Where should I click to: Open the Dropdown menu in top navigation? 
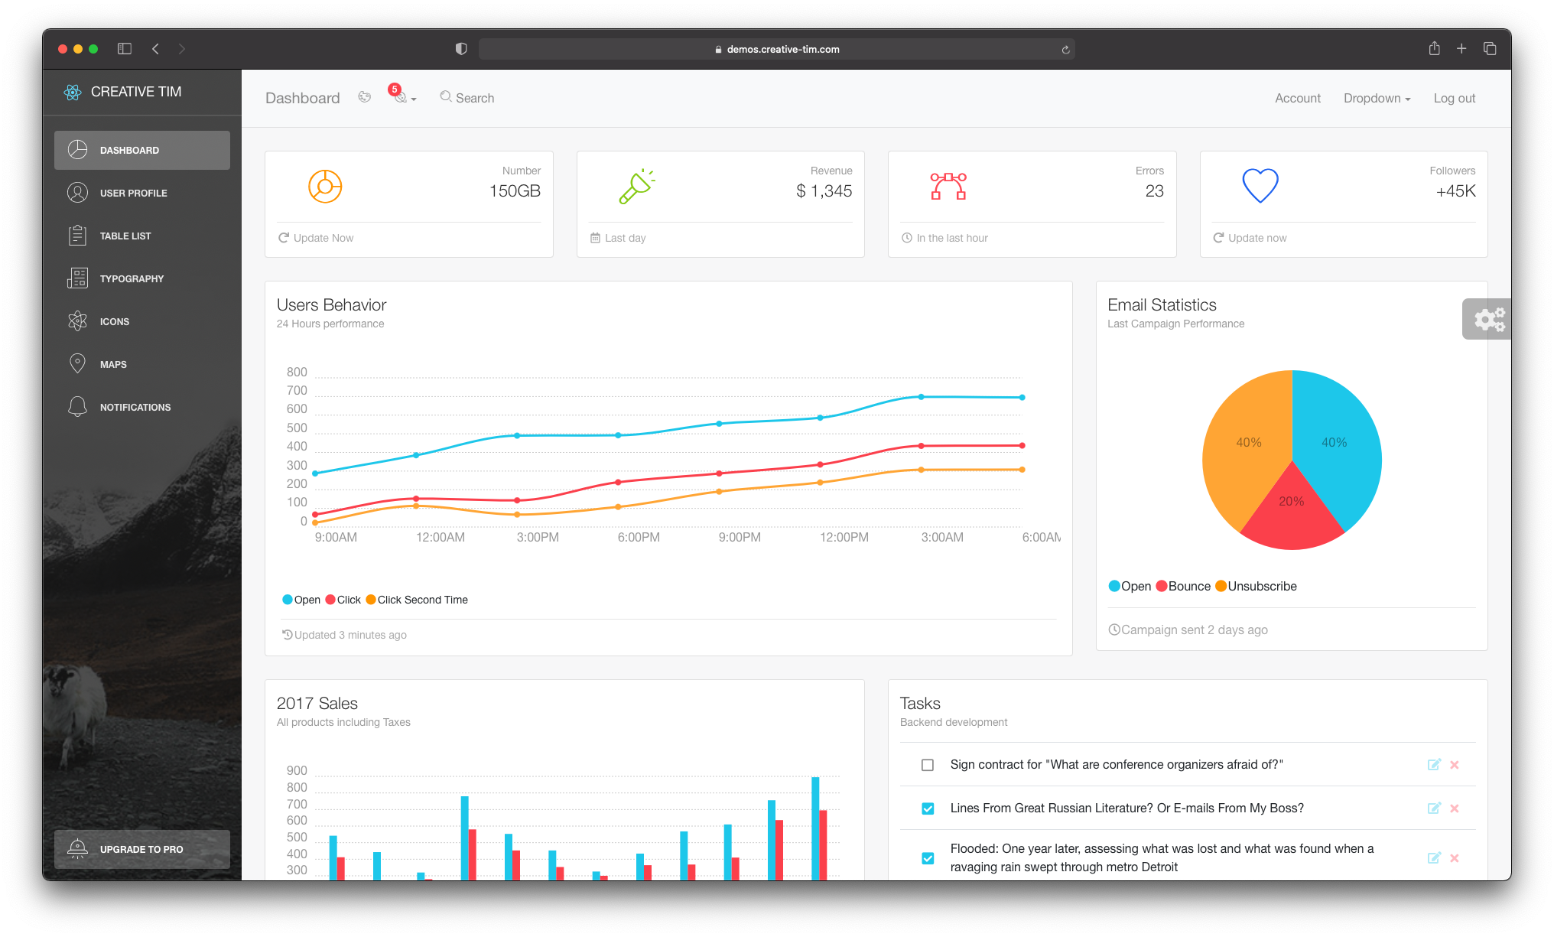coord(1380,98)
